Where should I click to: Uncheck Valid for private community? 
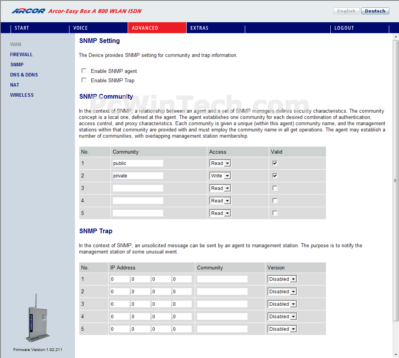click(x=275, y=175)
